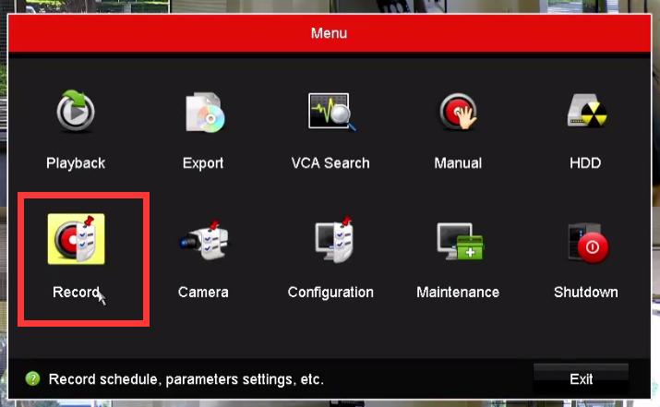Image resolution: width=660 pixels, height=407 pixels.
Task: Open the Maintenance icon
Action: 458,242
